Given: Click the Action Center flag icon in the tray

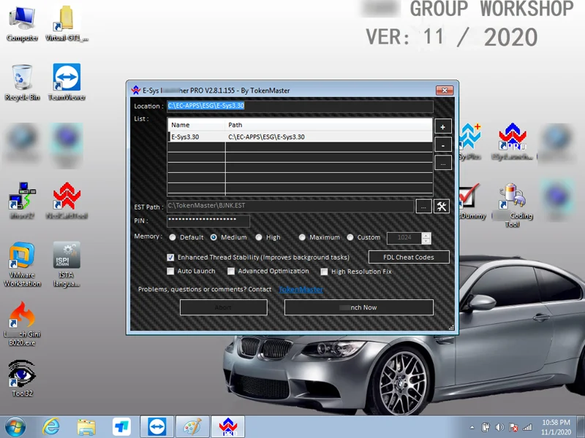Looking at the screenshot, I should [513, 428].
